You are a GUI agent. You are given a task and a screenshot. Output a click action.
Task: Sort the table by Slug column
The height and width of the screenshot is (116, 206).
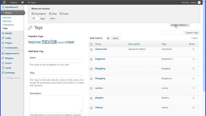click(164, 44)
